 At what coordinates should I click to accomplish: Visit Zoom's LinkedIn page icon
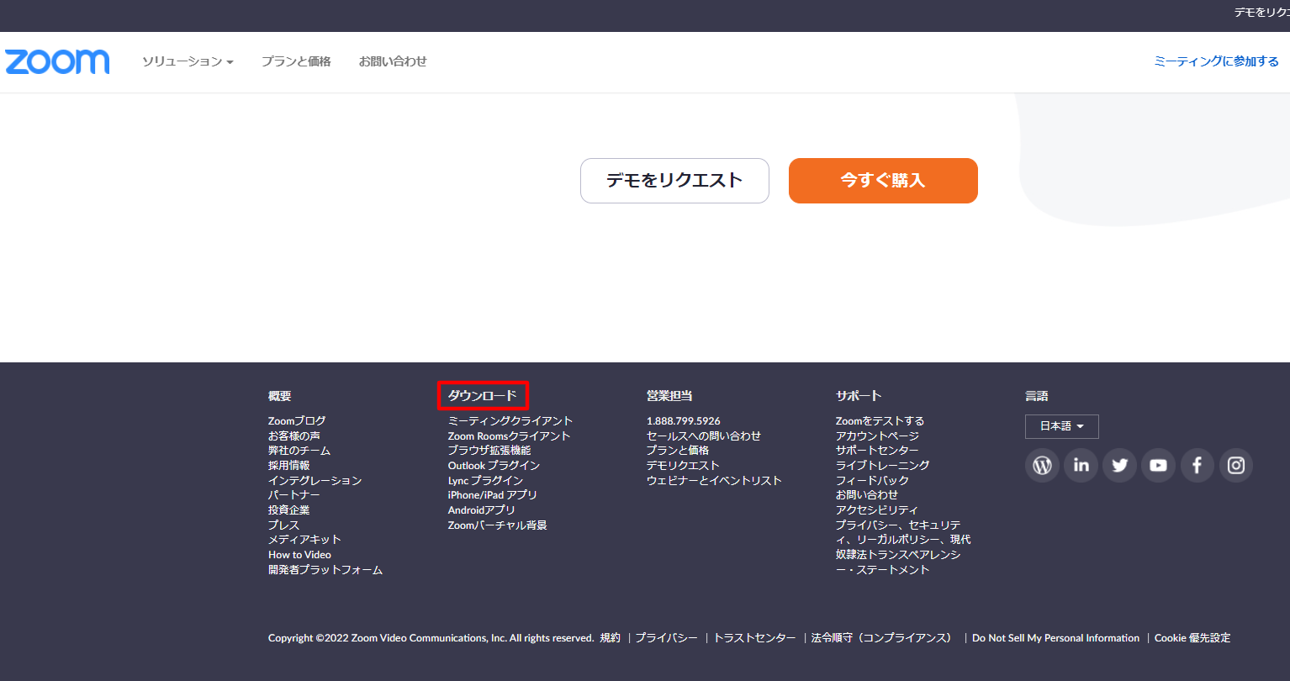tap(1081, 465)
